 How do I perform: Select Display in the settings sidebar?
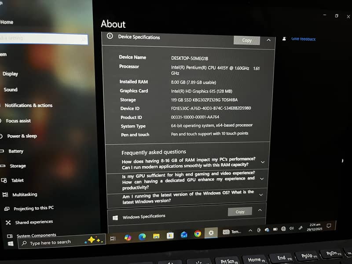tap(10, 73)
